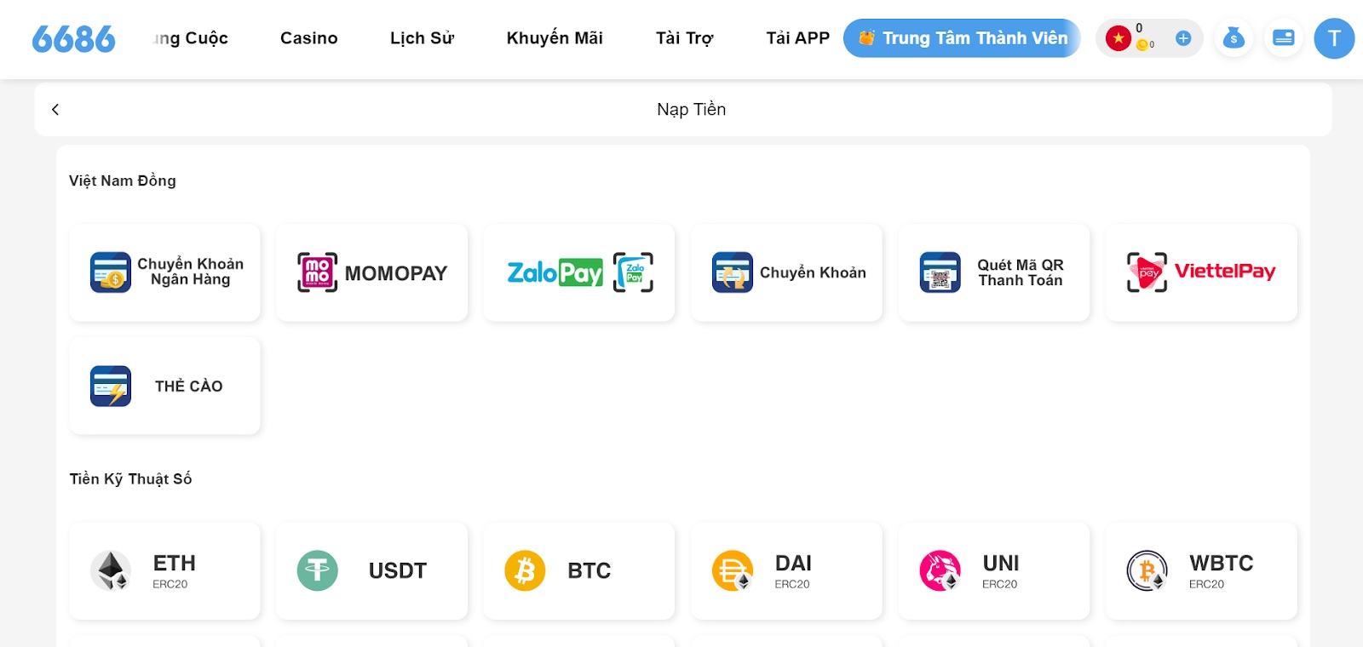Go back using the left chevron arrow
The width and height of the screenshot is (1363, 647).
(x=55, y=109)
